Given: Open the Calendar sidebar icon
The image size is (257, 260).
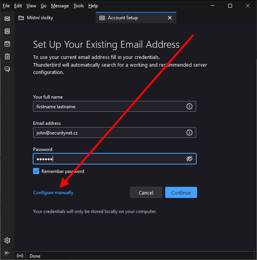Looking at the screenshot, I should click(x=7, y=44).
